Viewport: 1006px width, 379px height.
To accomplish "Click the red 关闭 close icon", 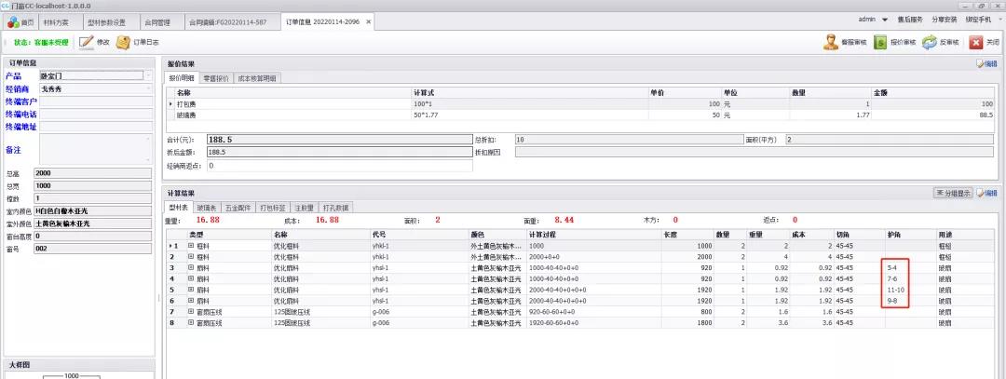I will click(975, 42).
